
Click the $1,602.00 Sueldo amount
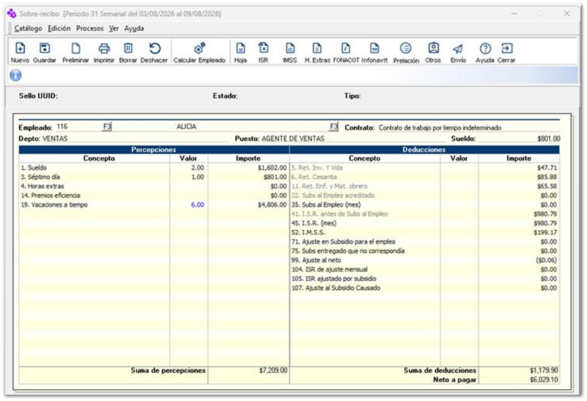[x=272, y=167]
